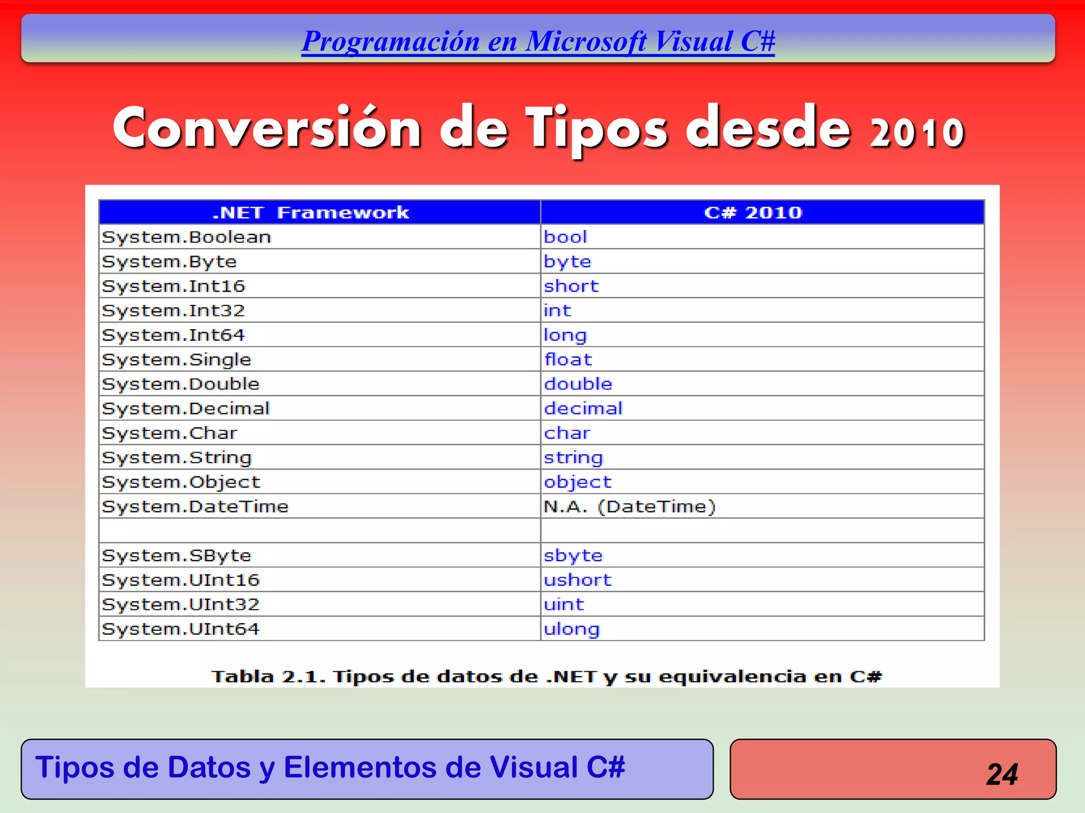Image resolution: width=1085 pixels, height=813 pixels.
Task: Click the System.Decimal cell
Action: [319, 408]
